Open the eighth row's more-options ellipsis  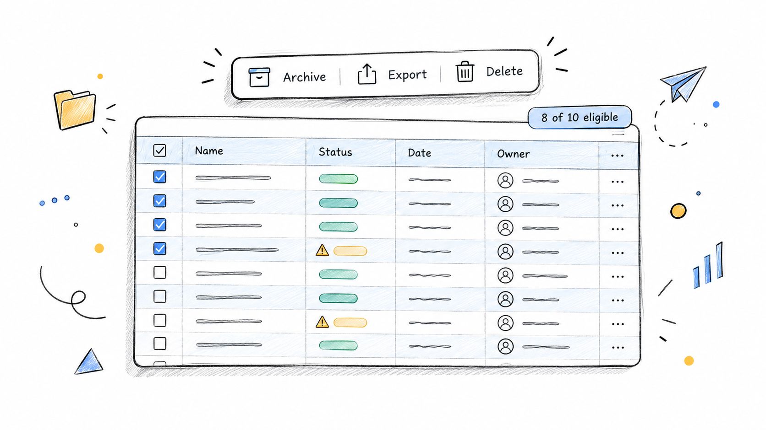(617, 348)
